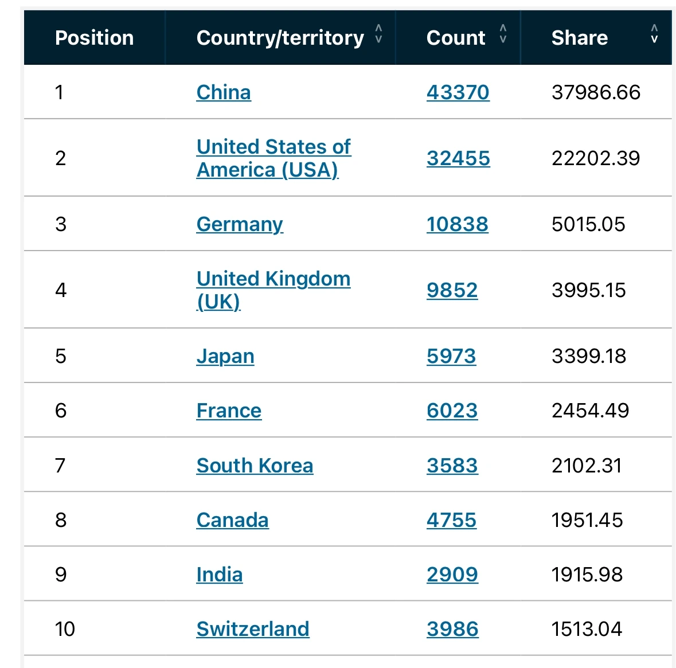The width and height of the screenshot is (676, 668).
Task: Open the France country link
Action: tap(229, 411)
